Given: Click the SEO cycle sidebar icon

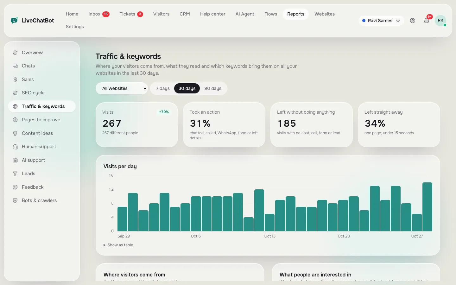Looking at the screenshot, I should [15, 93].
